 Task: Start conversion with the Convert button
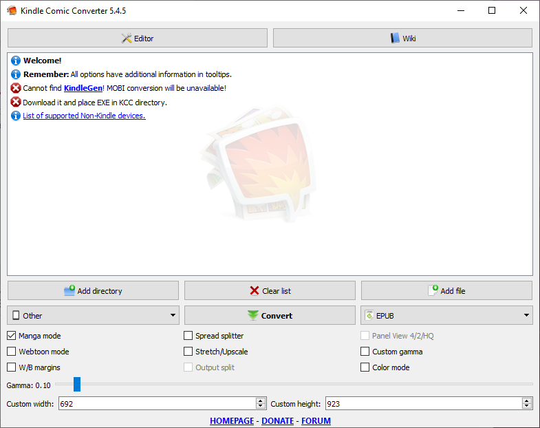(270, 315)
